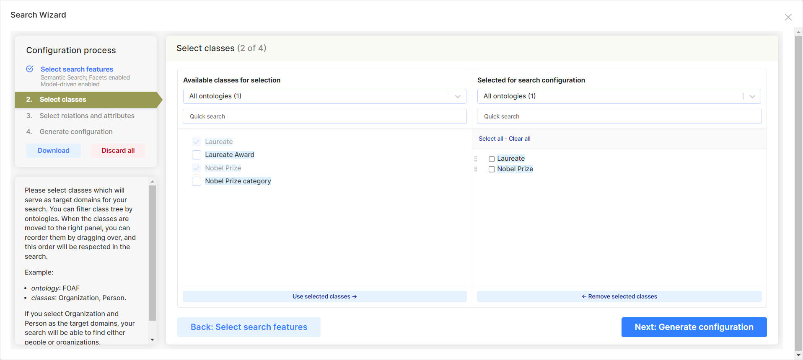Toggle the Laureate checkbox in available classes

coord(197,142)
